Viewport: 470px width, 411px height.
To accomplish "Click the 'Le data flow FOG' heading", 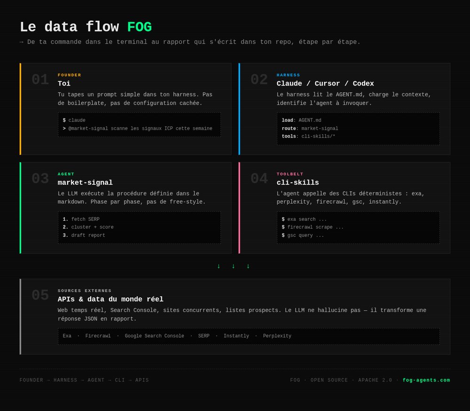I will click(86, 27).
